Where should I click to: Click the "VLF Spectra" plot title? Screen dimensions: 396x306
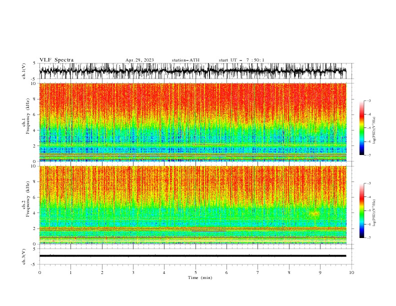pyautogui.click(x=56, y=60)
